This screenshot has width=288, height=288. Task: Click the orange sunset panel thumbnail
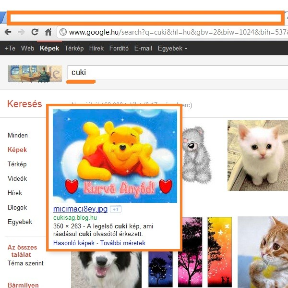click(x=220, y=252)
